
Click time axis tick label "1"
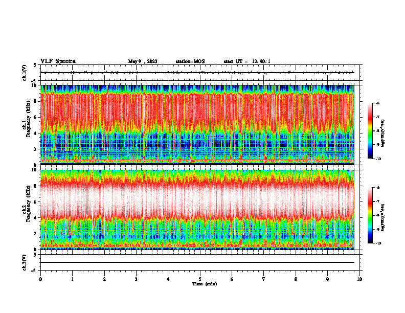72,279
